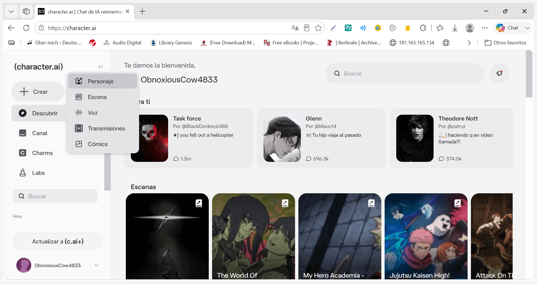Open The World Of scene thumbnail
This screenshot has width=537, height=284.
coord(254,236)
